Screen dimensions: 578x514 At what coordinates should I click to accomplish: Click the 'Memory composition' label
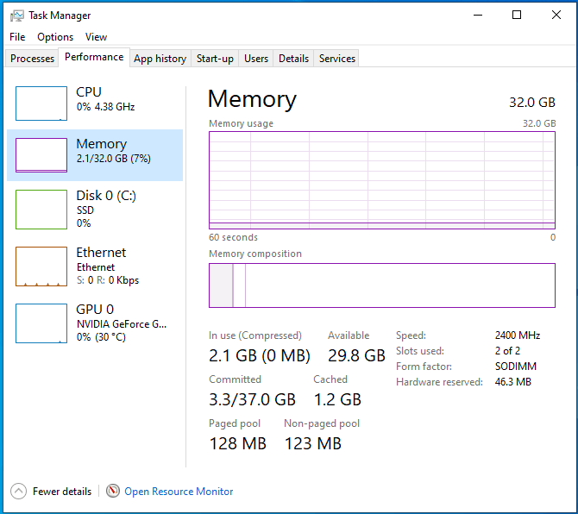[x=255, y=254]
